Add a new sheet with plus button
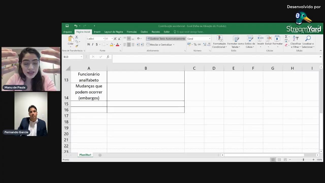The height and width of the screenshot is (183, 325). point(100,155)
